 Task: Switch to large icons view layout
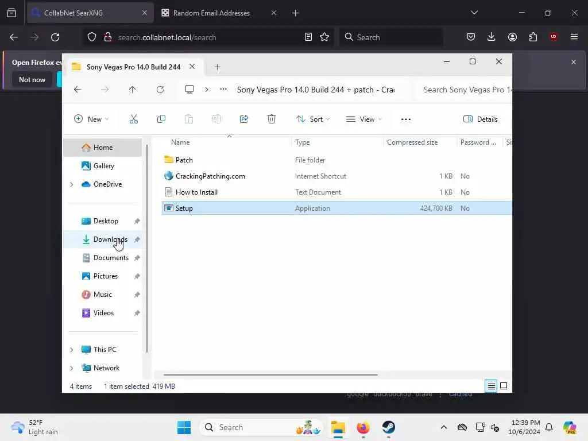[504, 386]
